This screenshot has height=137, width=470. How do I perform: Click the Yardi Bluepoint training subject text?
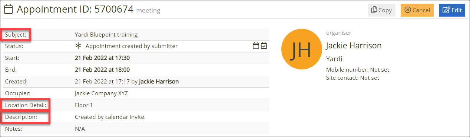tap(106, 35)
